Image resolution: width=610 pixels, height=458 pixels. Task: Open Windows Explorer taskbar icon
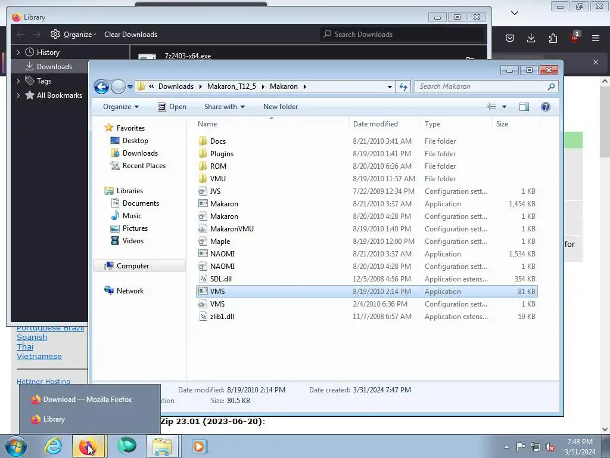(x=162, y=446)
